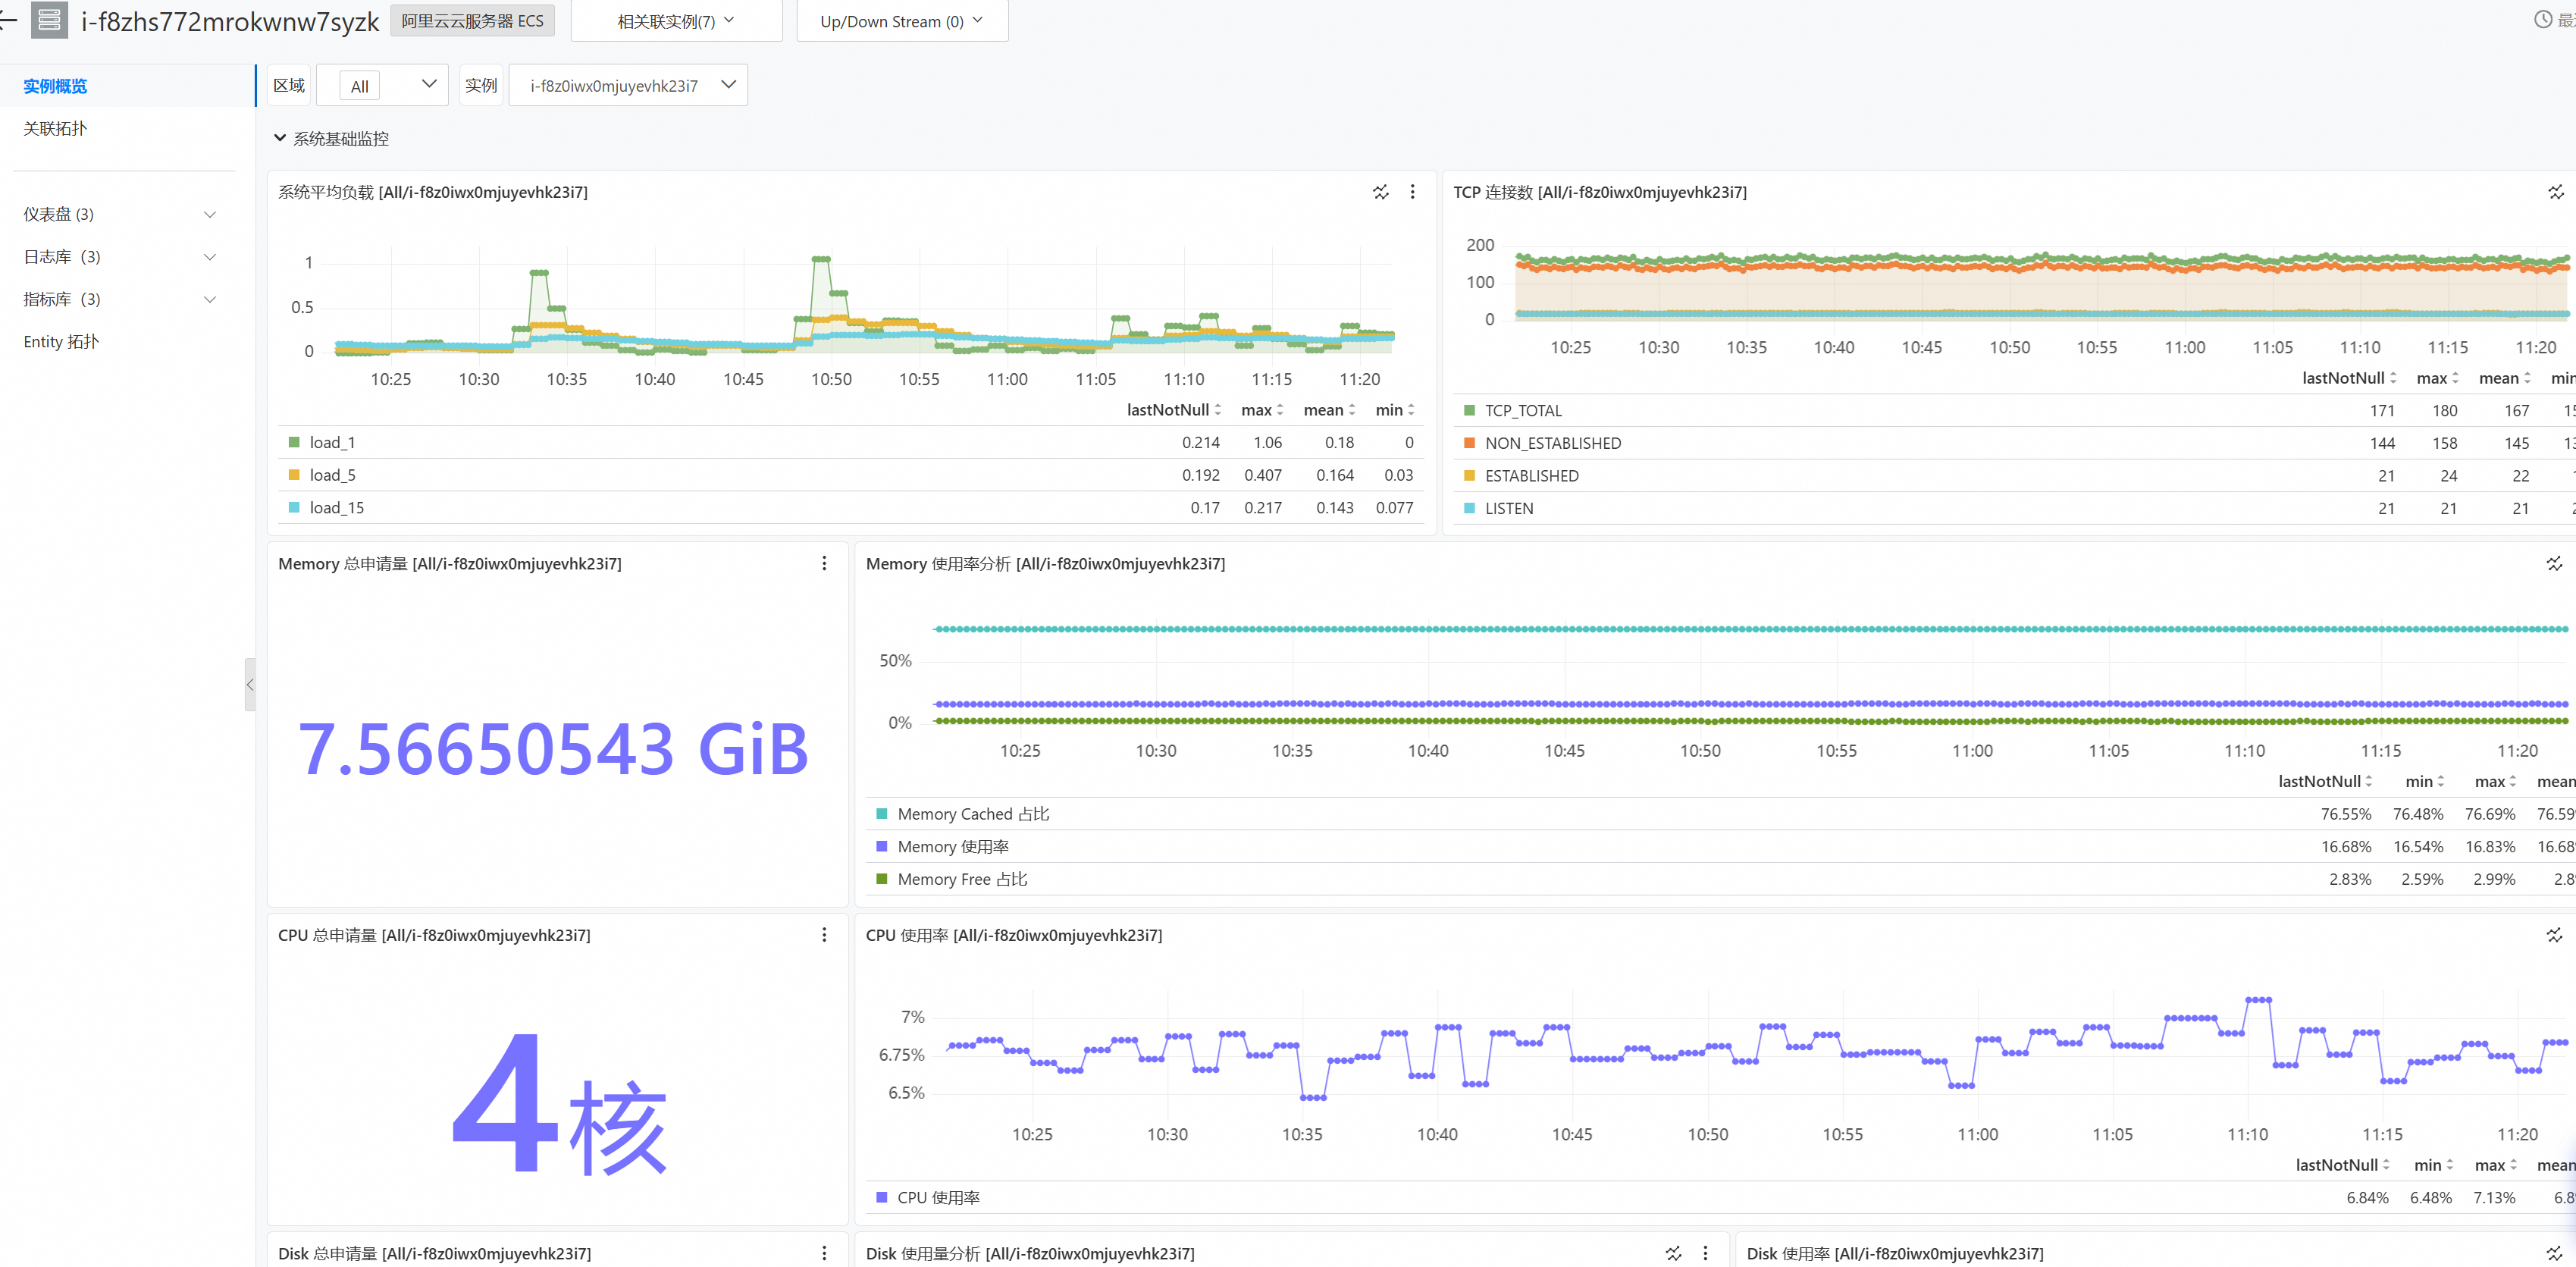Click the back arrow beside the instance name
Image resolution: width=2576 pixels, height=1267 pixels.
pyautogui.click(x=7, y=19)
